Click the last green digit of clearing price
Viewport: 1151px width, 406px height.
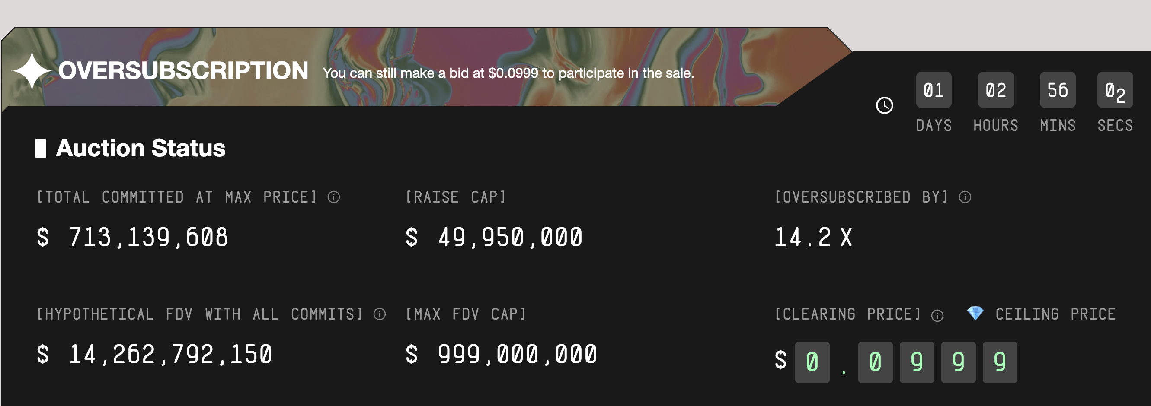click(x=1000, y=362)
